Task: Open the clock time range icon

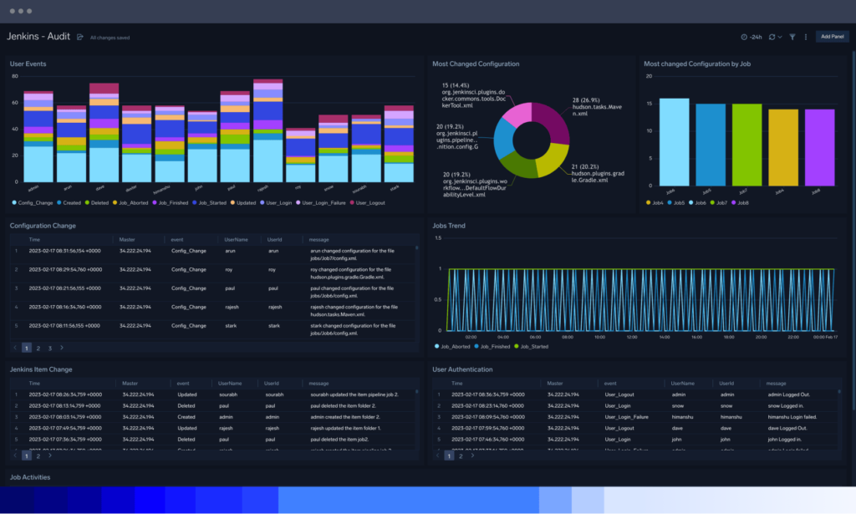Action: 745,37
